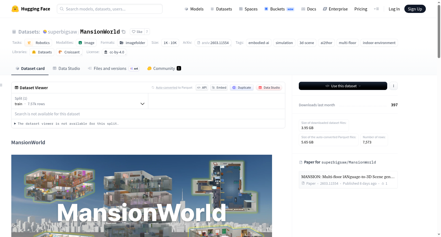This screenshot has width=441, height=237.
Task: Select the ai2thor tag
Action: coord(326,43)
